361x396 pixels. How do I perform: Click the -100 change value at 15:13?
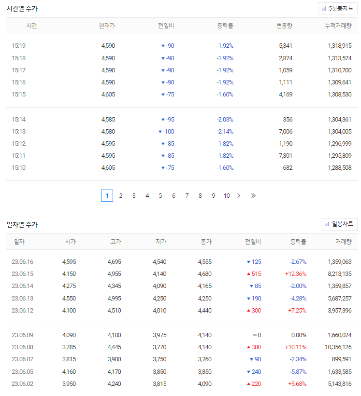[x=166, y=132]
